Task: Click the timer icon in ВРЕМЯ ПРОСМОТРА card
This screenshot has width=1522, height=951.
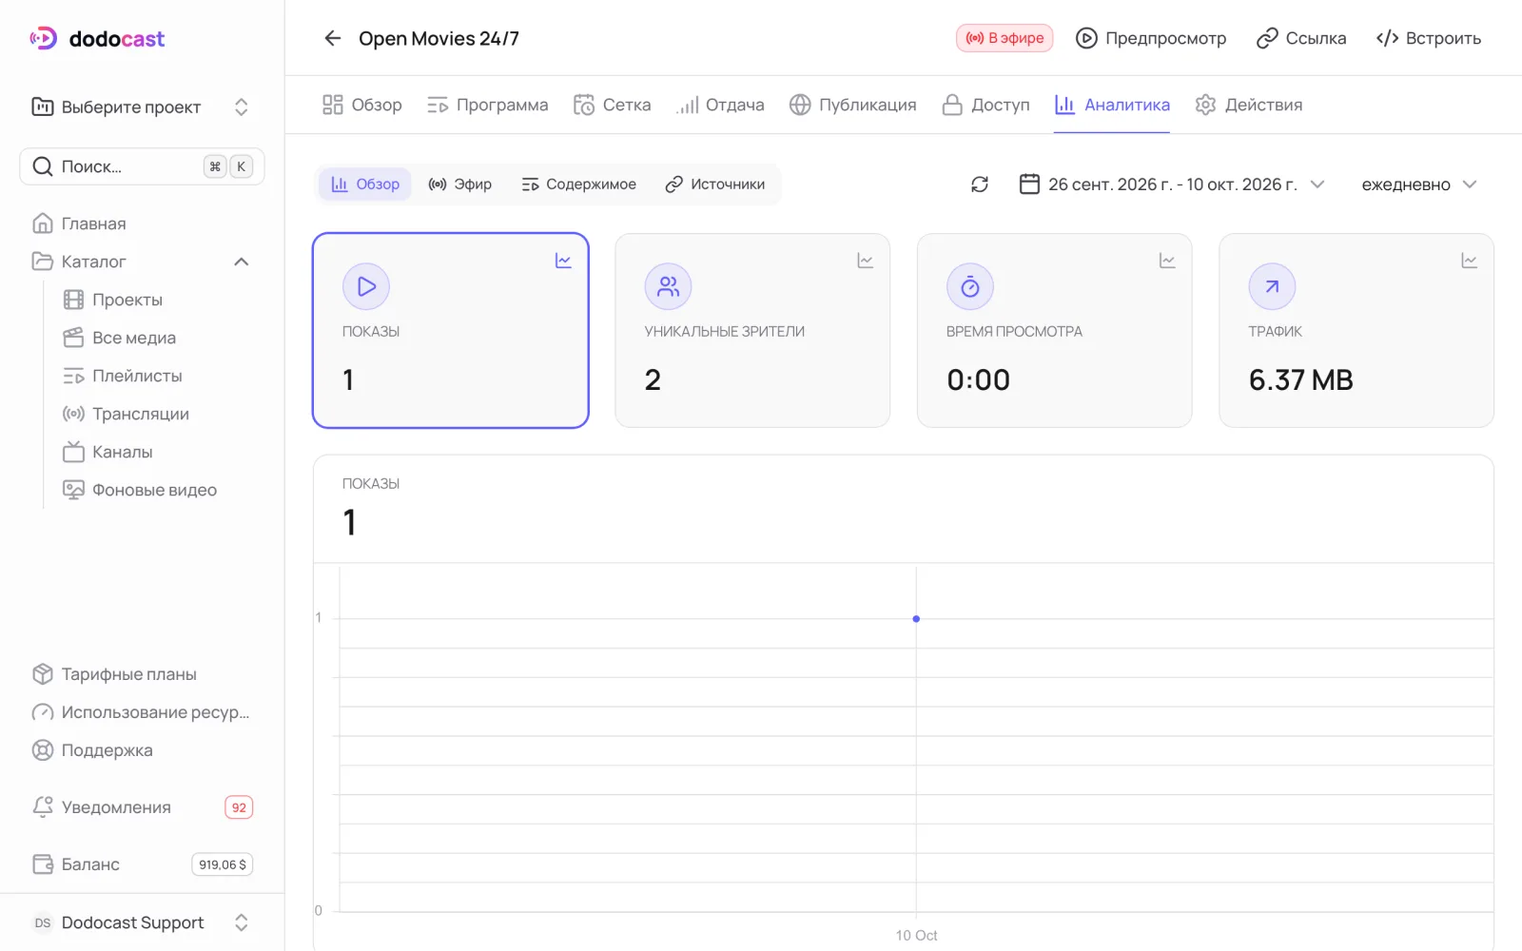Action: click(970, 286)
